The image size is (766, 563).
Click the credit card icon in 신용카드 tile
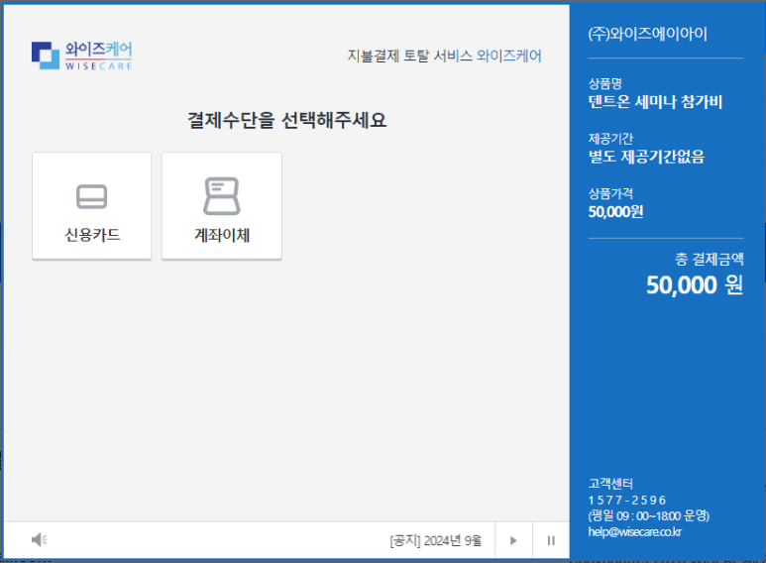[92, 196]
